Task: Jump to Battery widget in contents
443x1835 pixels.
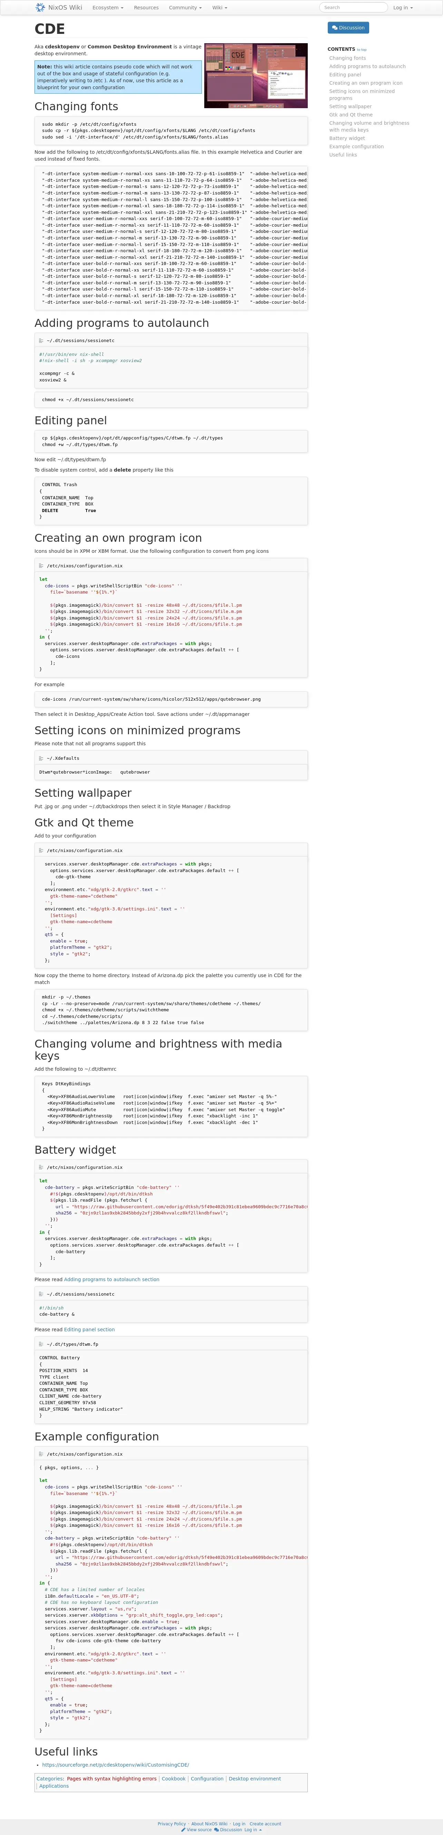Action: pos(347,138)
